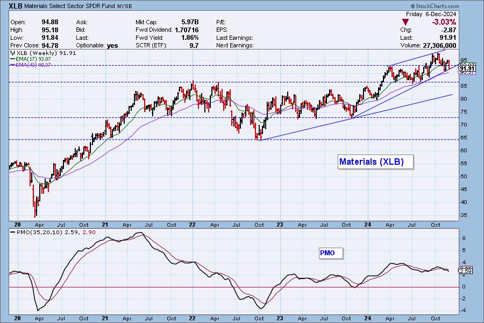Click the -4 label on PMO axis
Viewport: 484px width, 323px height.
pyautogui.click(x=462, y=311)
